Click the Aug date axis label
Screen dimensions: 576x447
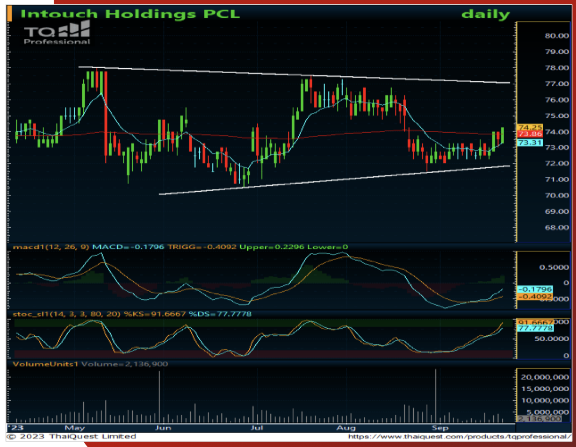tap(346, 428)
